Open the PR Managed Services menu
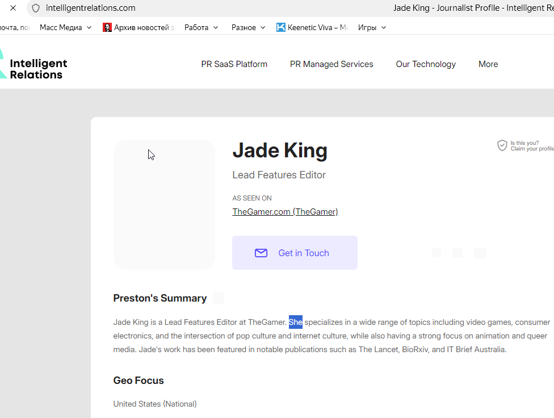The height and width of the screenshot is (418, 554). tap(331, 64)
